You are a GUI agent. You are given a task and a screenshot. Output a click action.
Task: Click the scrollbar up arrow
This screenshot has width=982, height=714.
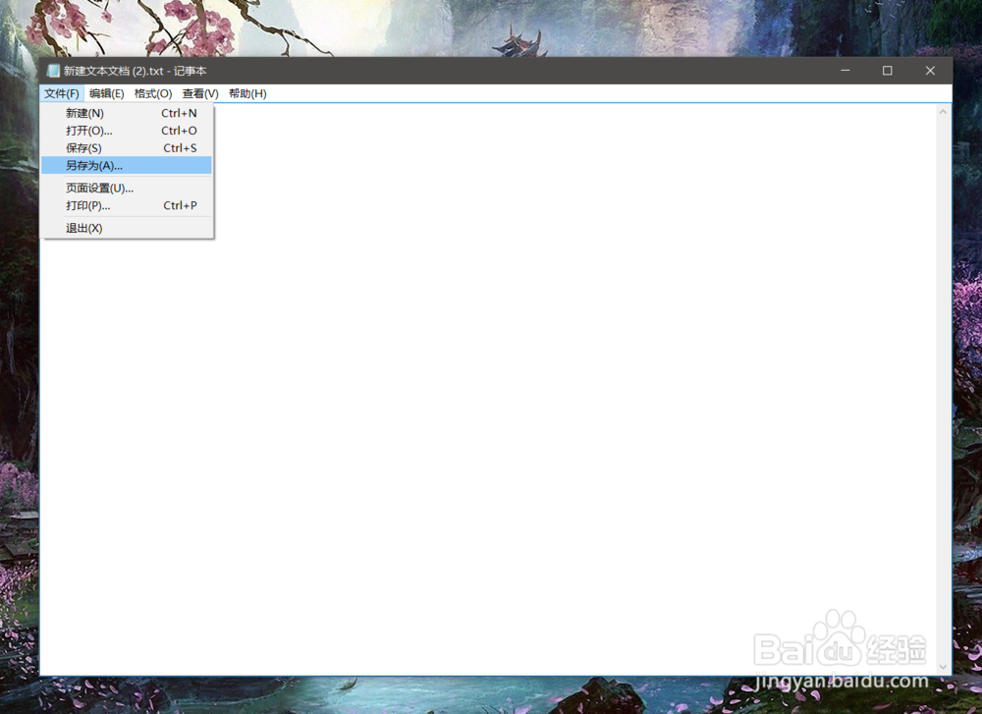coord(943,112)
